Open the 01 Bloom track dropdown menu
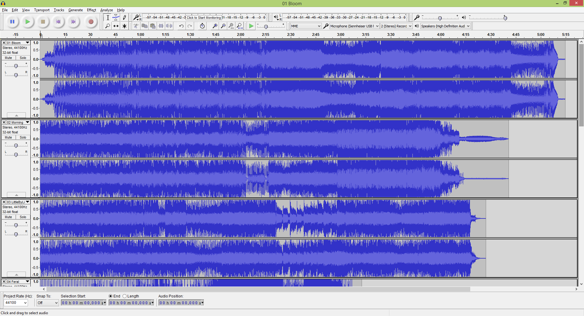 [28, 43]
